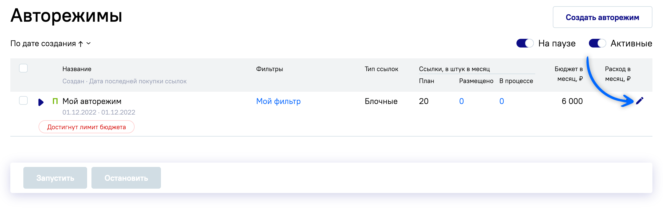The image size is (663, 212).
Task: Click the Тип ссылок column header
Action: pos(381,69)
